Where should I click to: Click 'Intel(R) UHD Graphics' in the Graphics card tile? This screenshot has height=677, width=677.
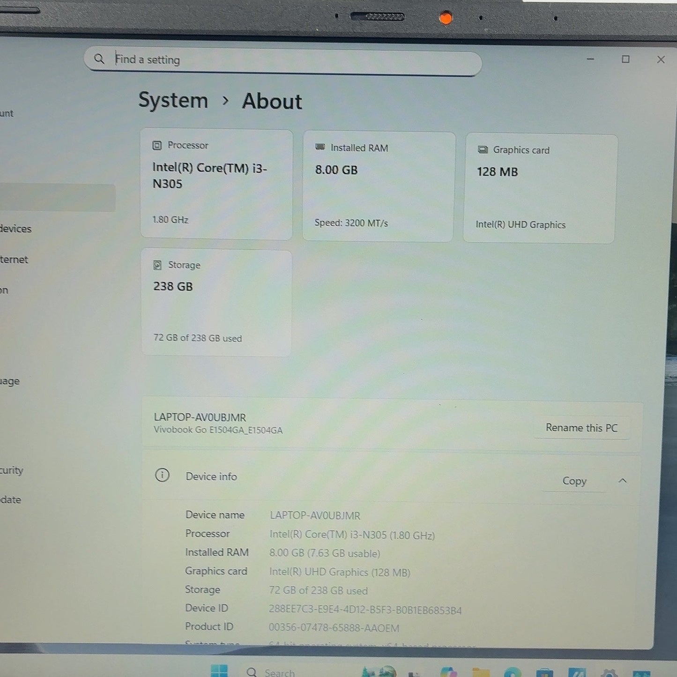(521, 225)
